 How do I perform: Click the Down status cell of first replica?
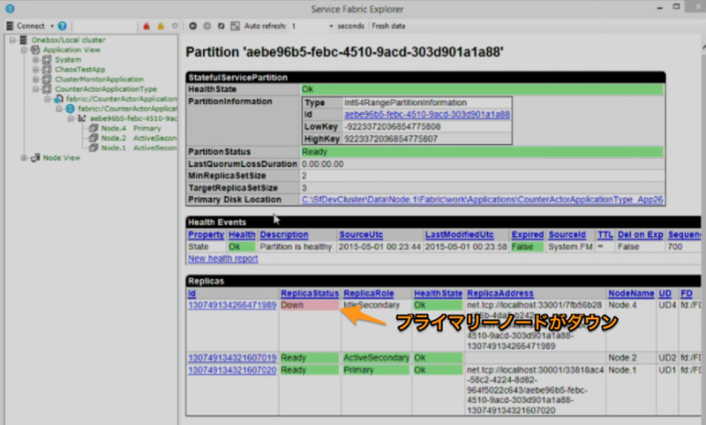310,305
